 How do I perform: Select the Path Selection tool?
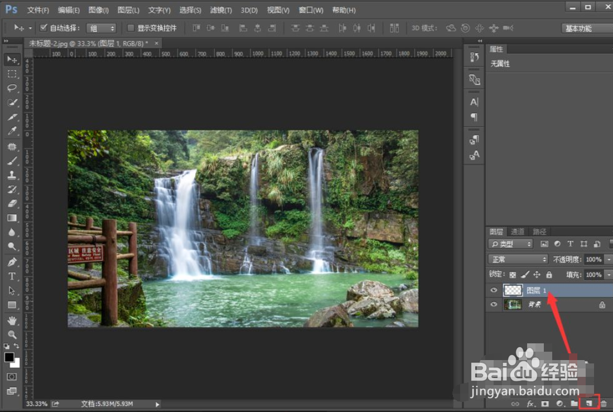click(12, 291)
